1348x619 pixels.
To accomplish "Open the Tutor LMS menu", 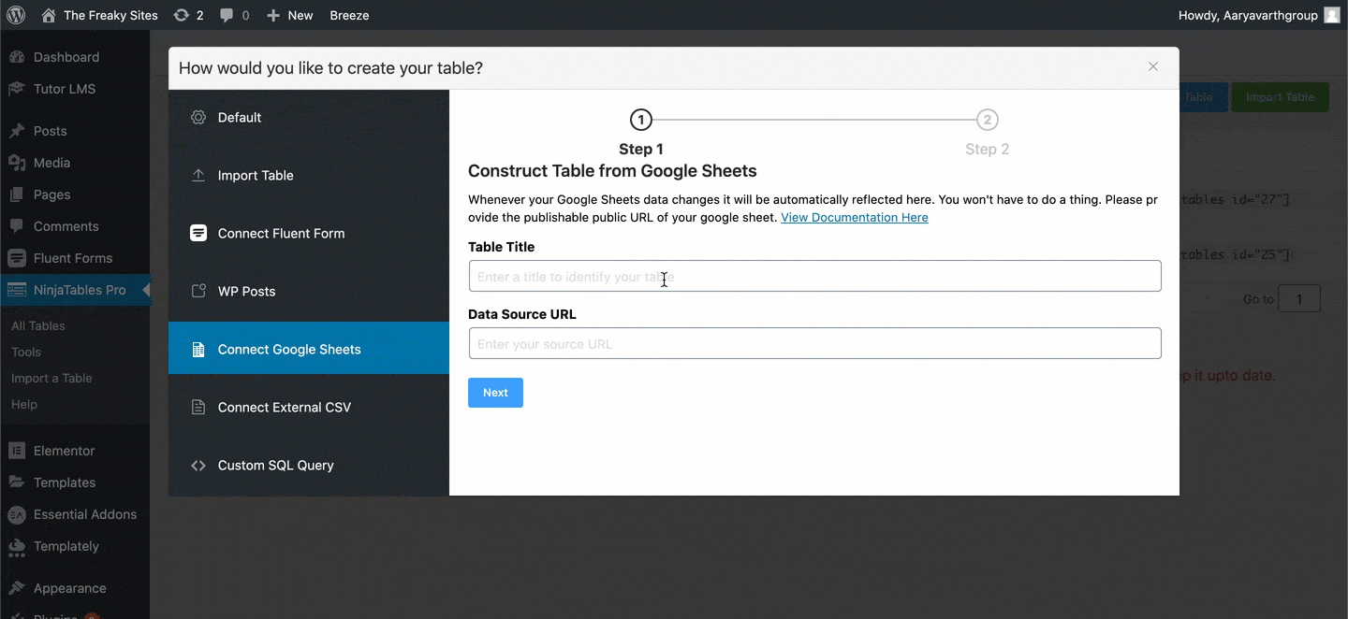I will pos(75,89).
